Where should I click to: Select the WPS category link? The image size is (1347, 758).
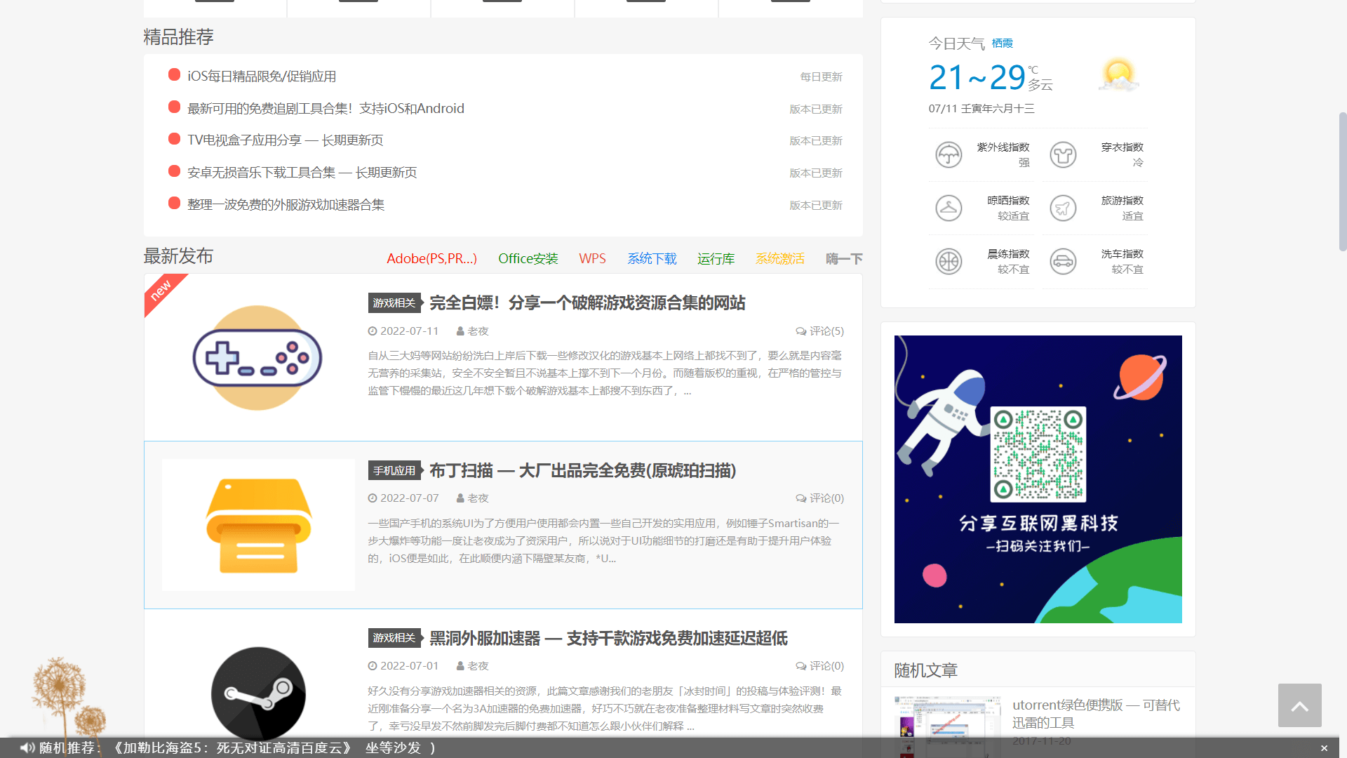click(x=592, y=258)
